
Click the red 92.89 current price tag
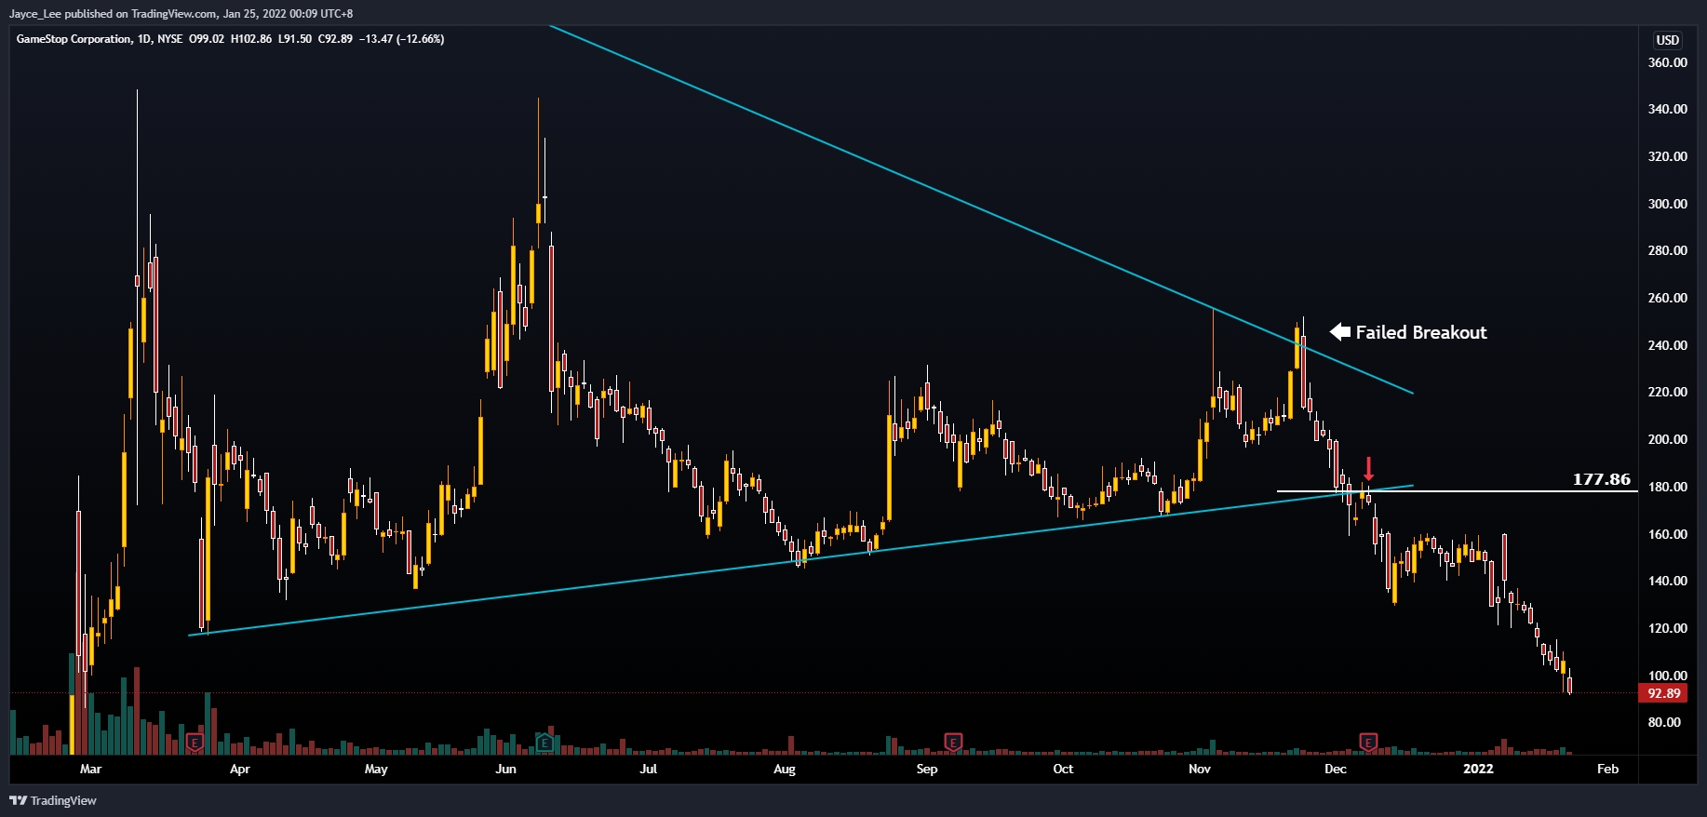click(1663, 693)
